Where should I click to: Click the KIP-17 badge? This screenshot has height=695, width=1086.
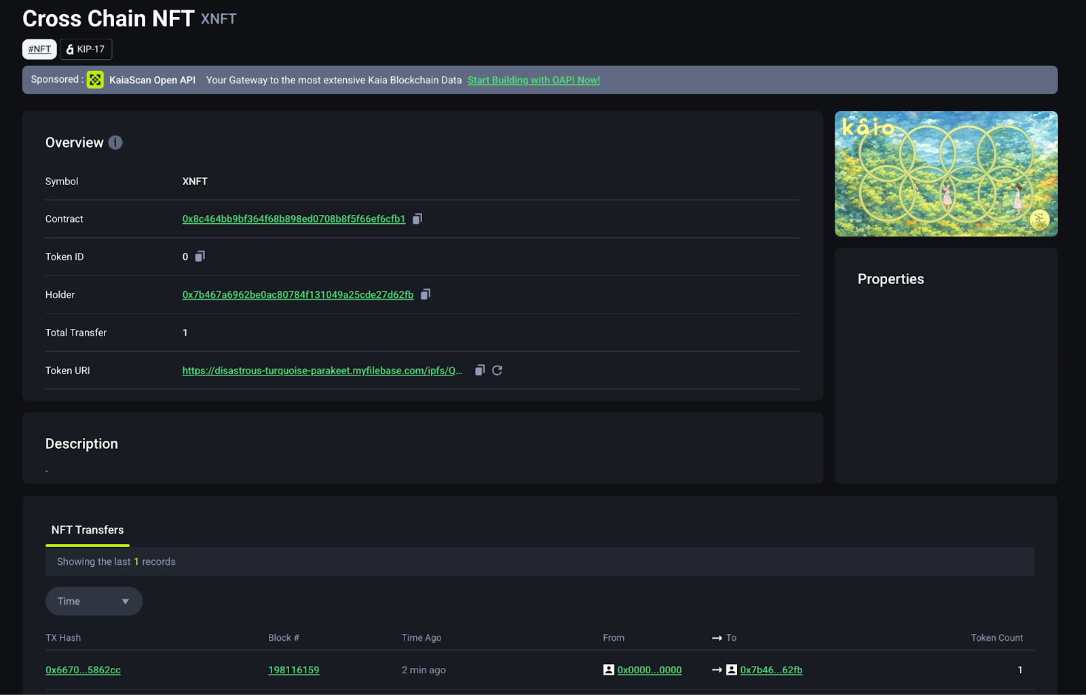(x=86, y=49)
